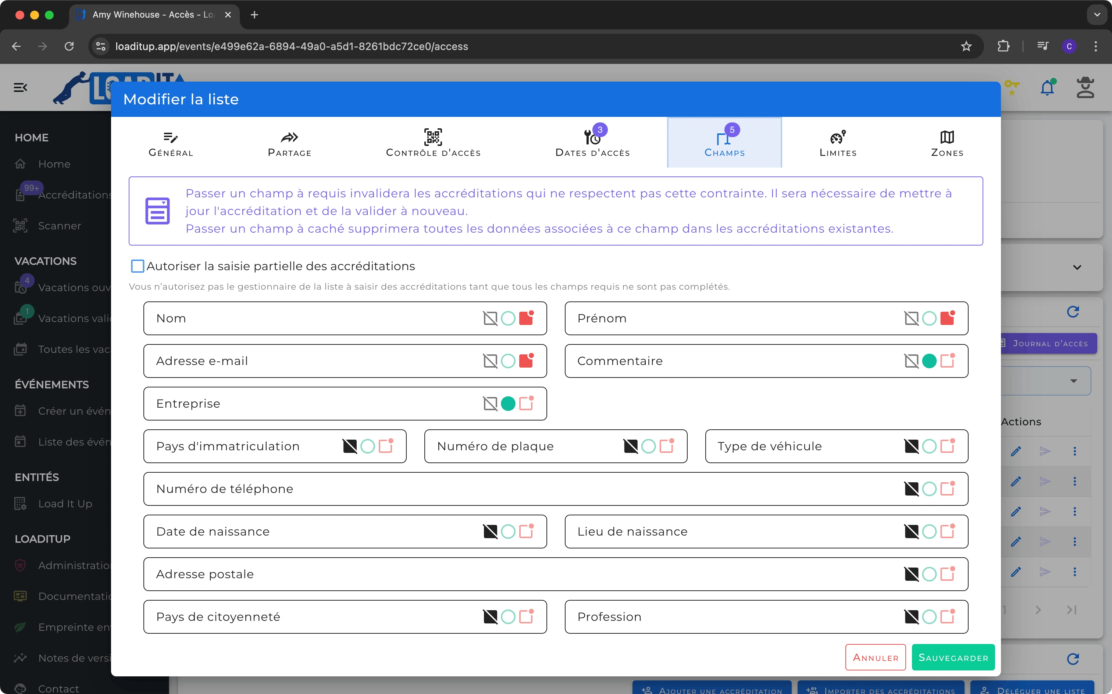Click the Sauvegarder button
1112x694 pixels.
point(953,657)
